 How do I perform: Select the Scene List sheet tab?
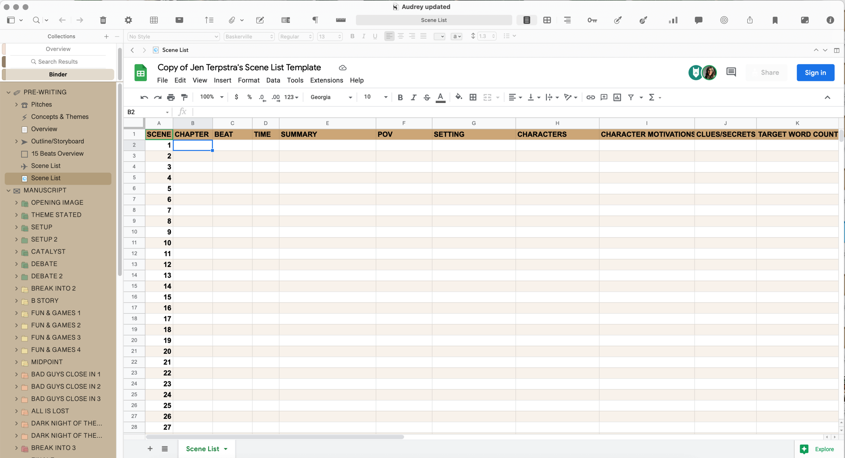click(x=203, y=449)
